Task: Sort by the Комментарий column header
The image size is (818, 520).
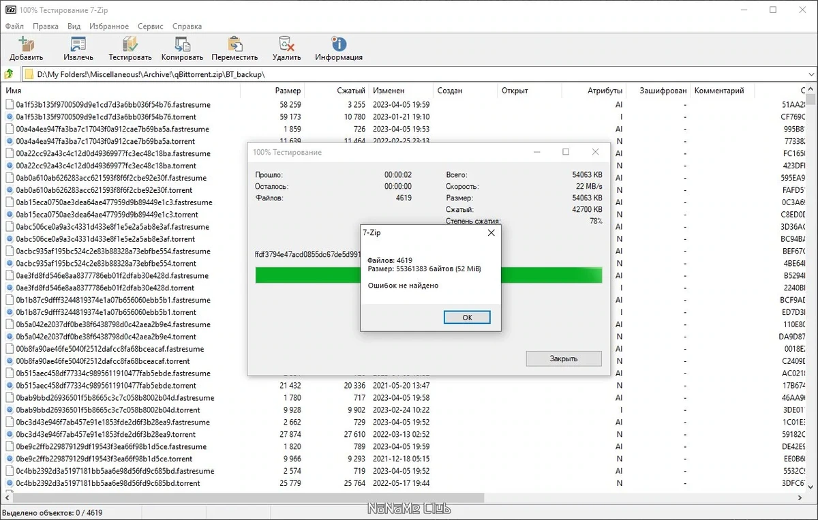Action: (723, 90)
